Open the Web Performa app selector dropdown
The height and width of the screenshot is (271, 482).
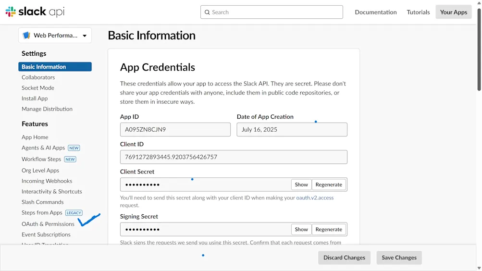(x=55, y=36)
